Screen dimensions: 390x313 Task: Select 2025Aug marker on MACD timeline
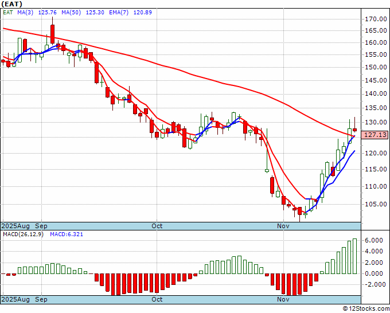pos(15,299)
